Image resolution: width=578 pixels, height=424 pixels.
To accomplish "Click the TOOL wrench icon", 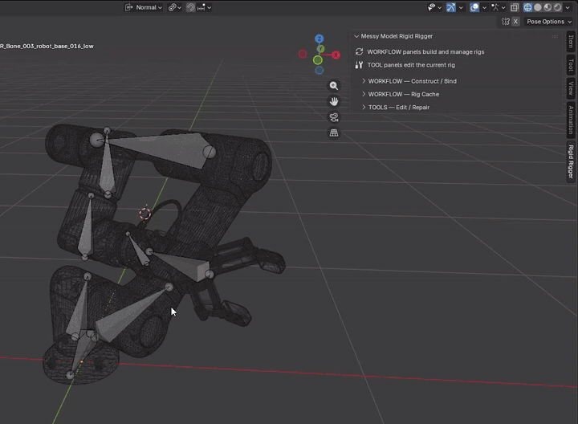I will pyautogui.click(x=359, y=65).
